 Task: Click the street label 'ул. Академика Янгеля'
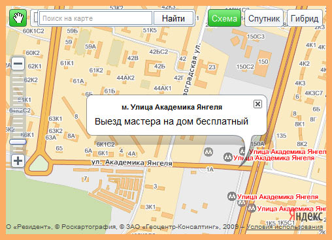132,162
